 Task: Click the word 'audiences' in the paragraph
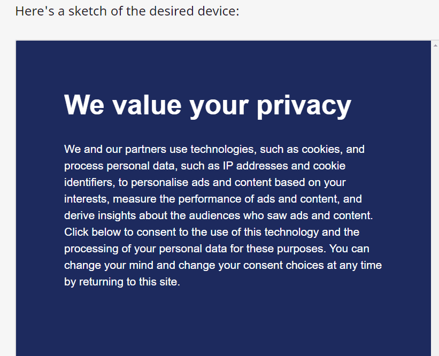214,215
